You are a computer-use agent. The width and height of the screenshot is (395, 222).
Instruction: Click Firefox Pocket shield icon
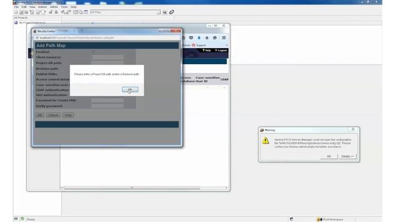coord(191,38)
